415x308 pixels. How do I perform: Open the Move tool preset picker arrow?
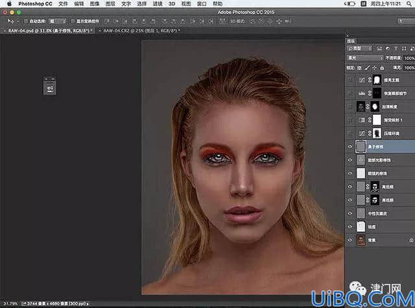coord(18,21)
